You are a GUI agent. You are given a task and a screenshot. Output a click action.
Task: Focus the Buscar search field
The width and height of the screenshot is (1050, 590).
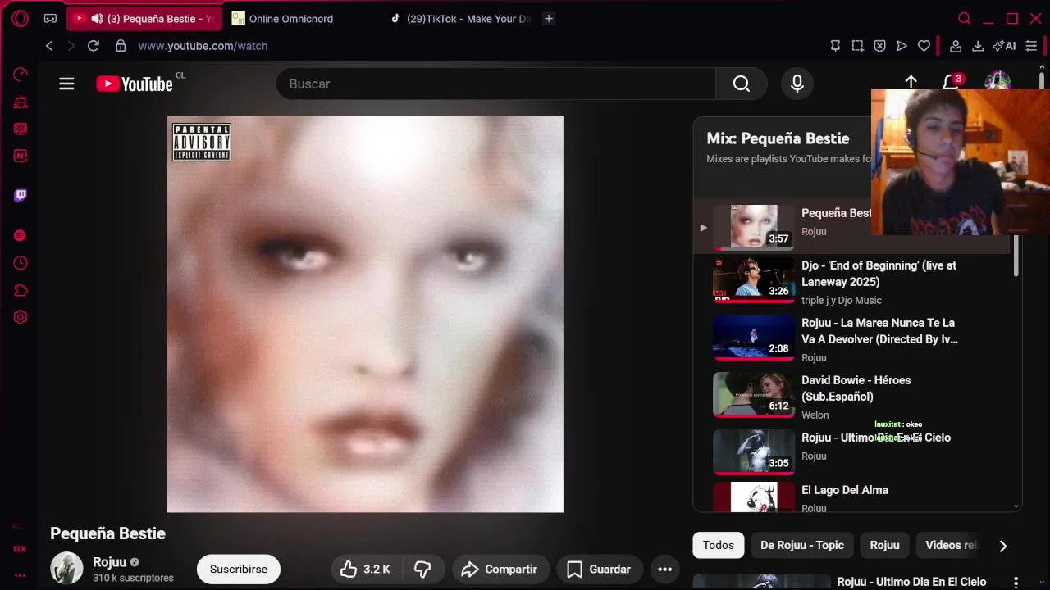tap(496, 84)
